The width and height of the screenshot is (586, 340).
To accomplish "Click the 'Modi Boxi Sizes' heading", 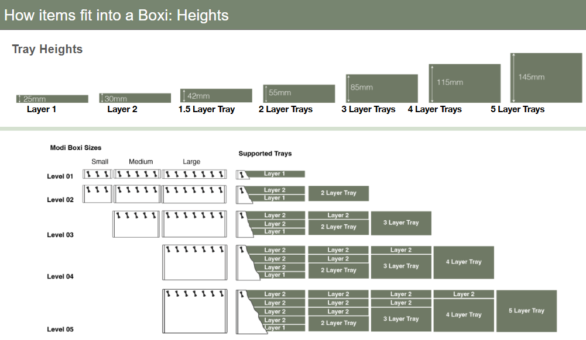I will (x=76, y=148).
